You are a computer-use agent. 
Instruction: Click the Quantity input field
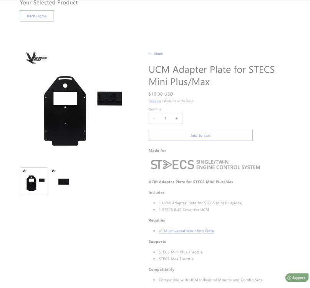tap(165, 118)
